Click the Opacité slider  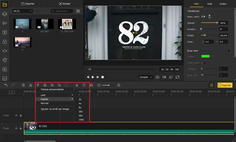tap(209, 23)
